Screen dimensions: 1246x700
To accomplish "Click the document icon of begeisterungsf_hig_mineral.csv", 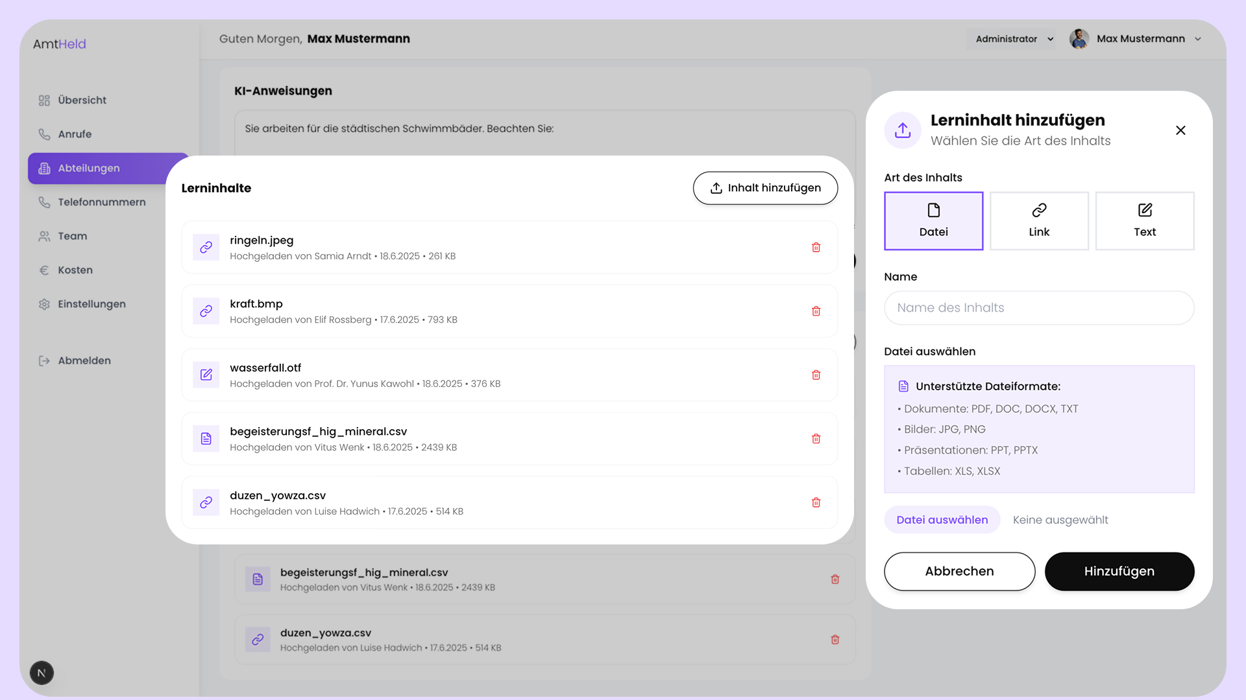I will pyautogui.click(x=206, y=439).
